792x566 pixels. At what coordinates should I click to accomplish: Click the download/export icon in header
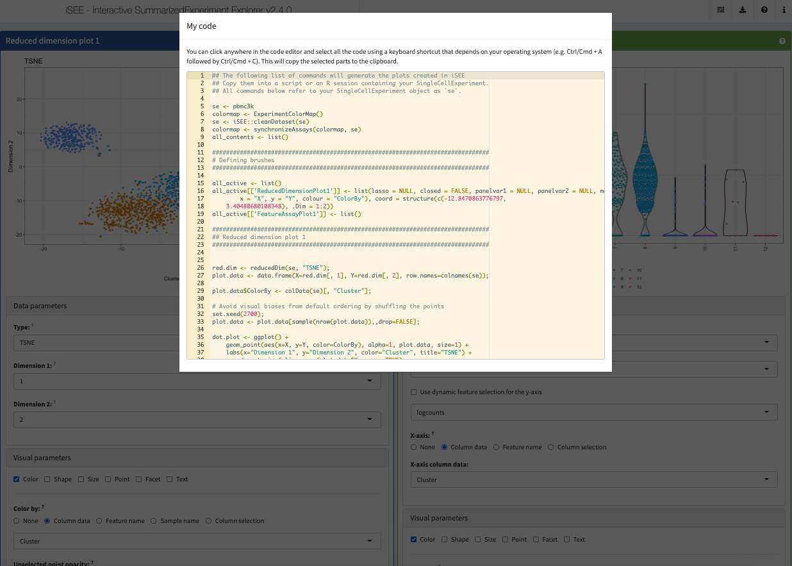(x=743, y=10)
